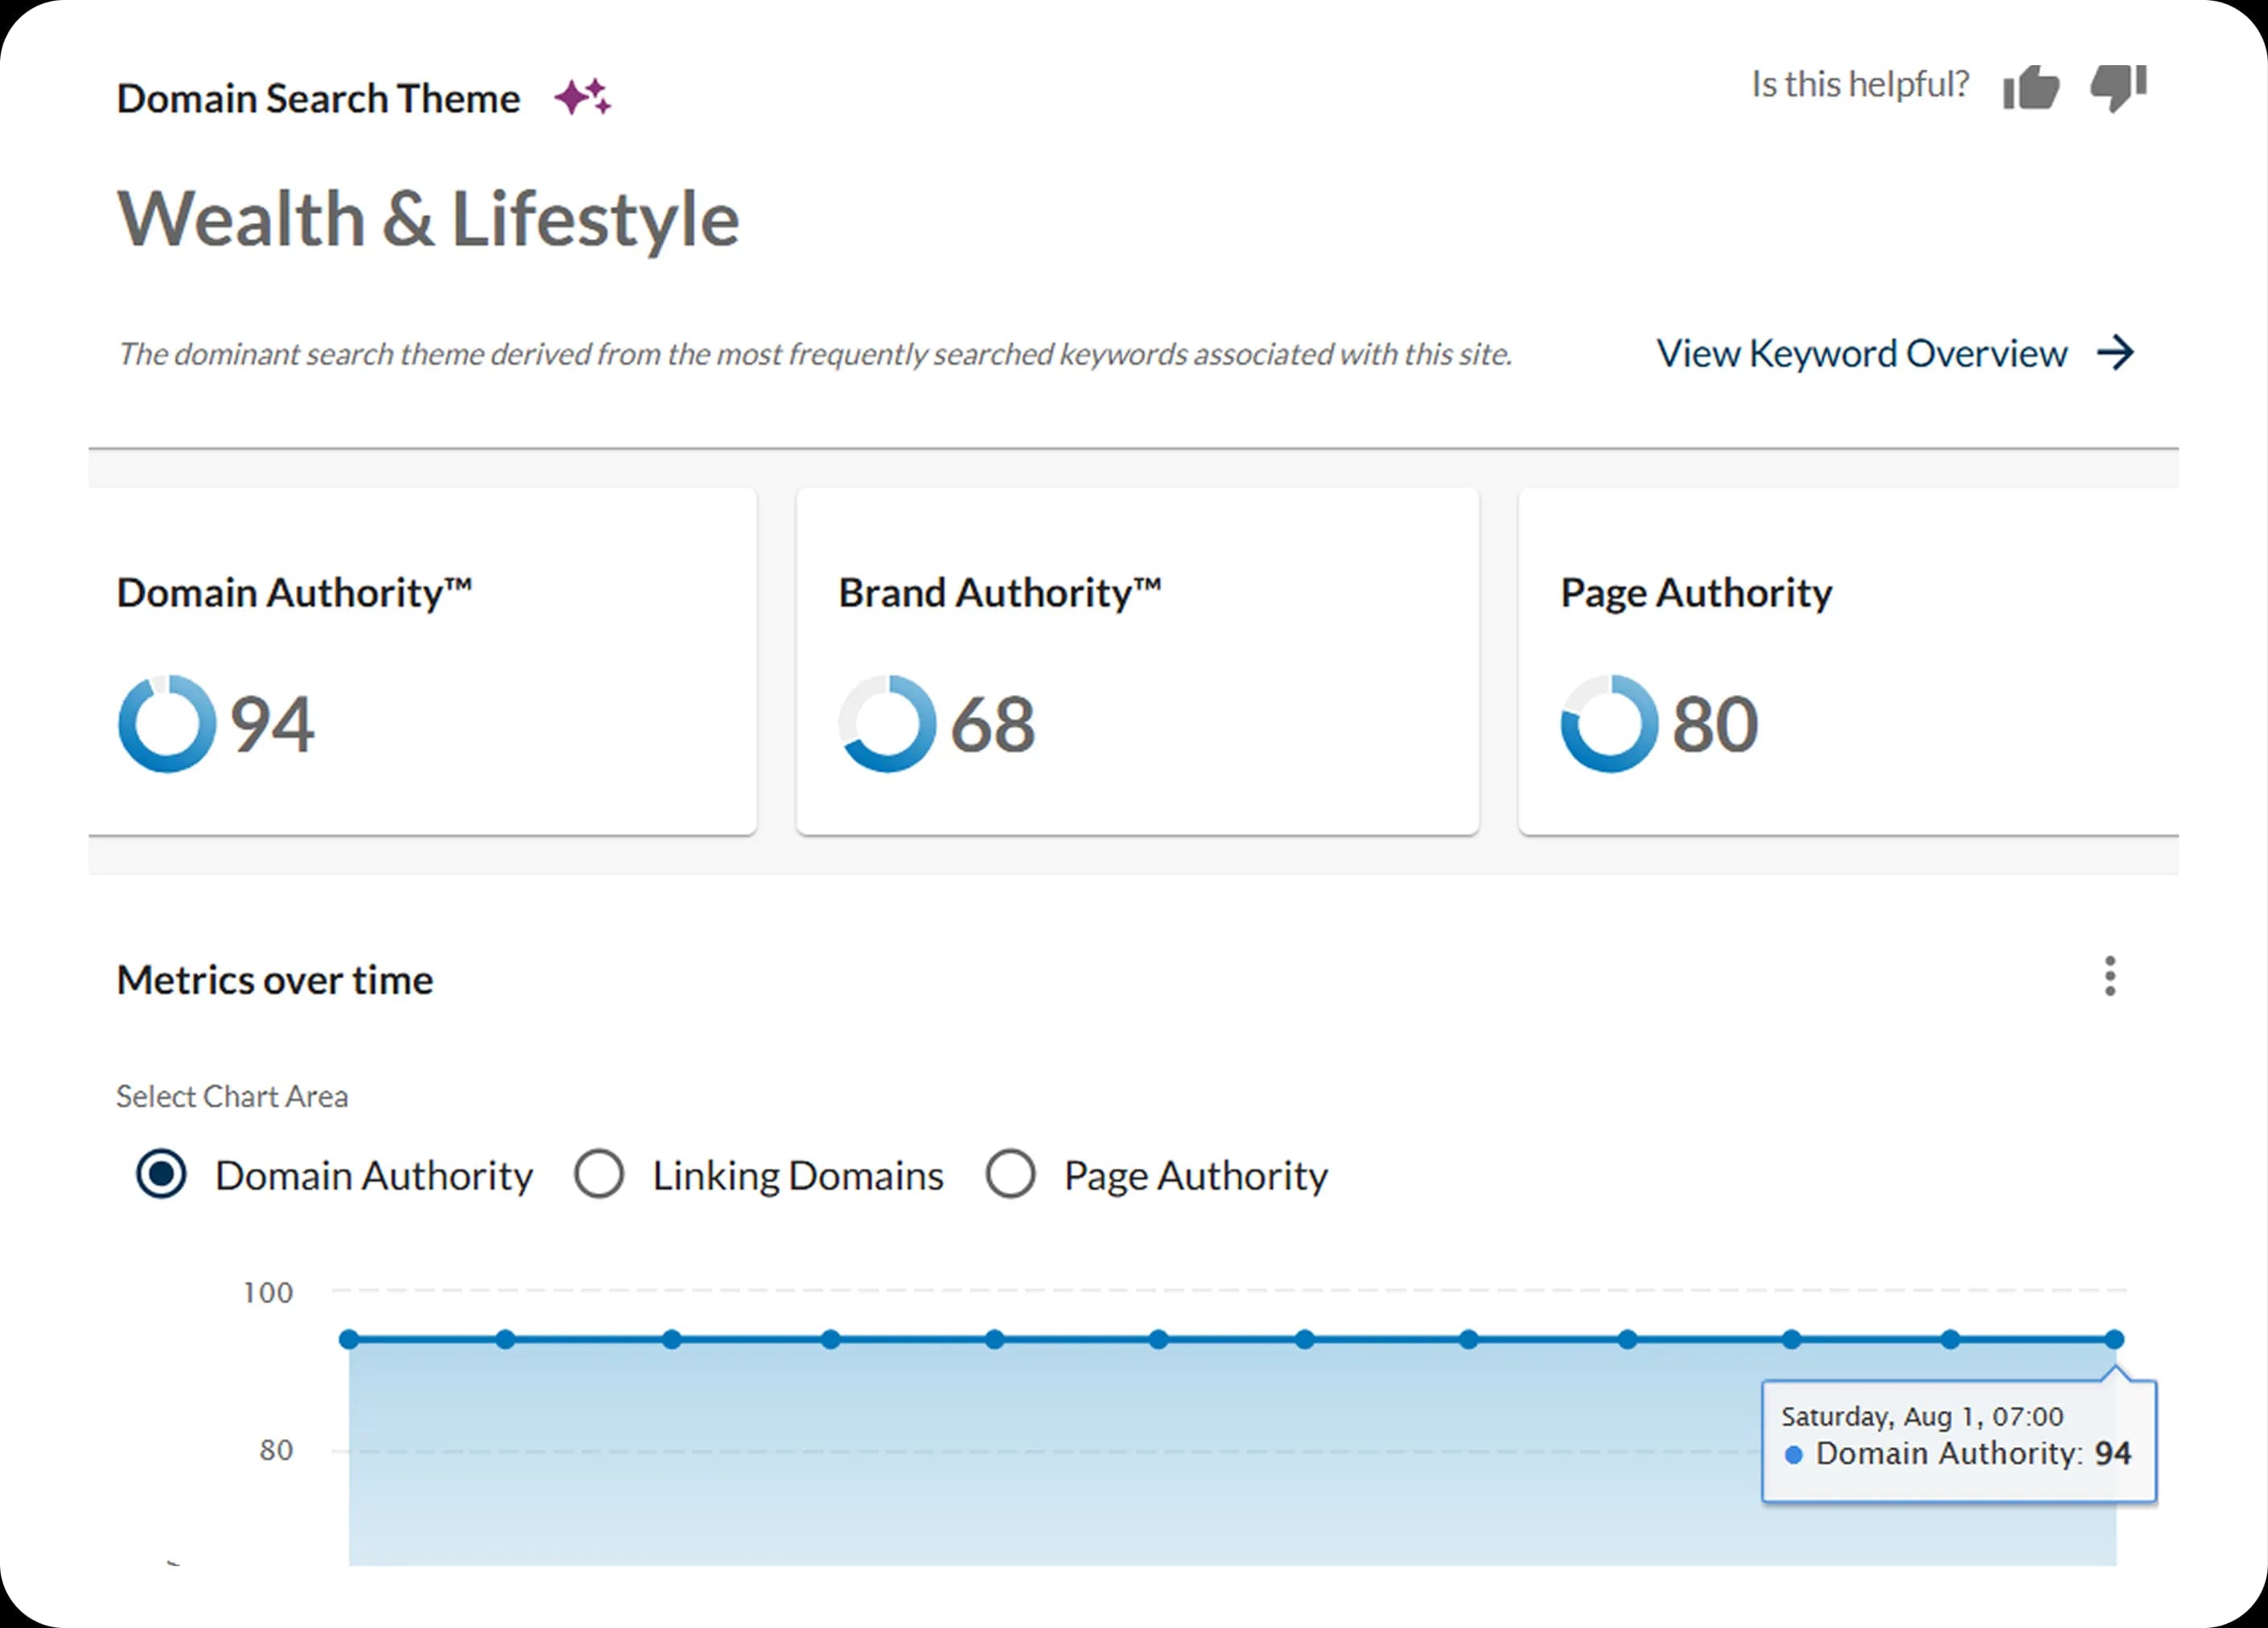This screenshot has height=1628, width=2268.
Task: Select the Linking Domains radio button
Action: (x=599, y=1174)
